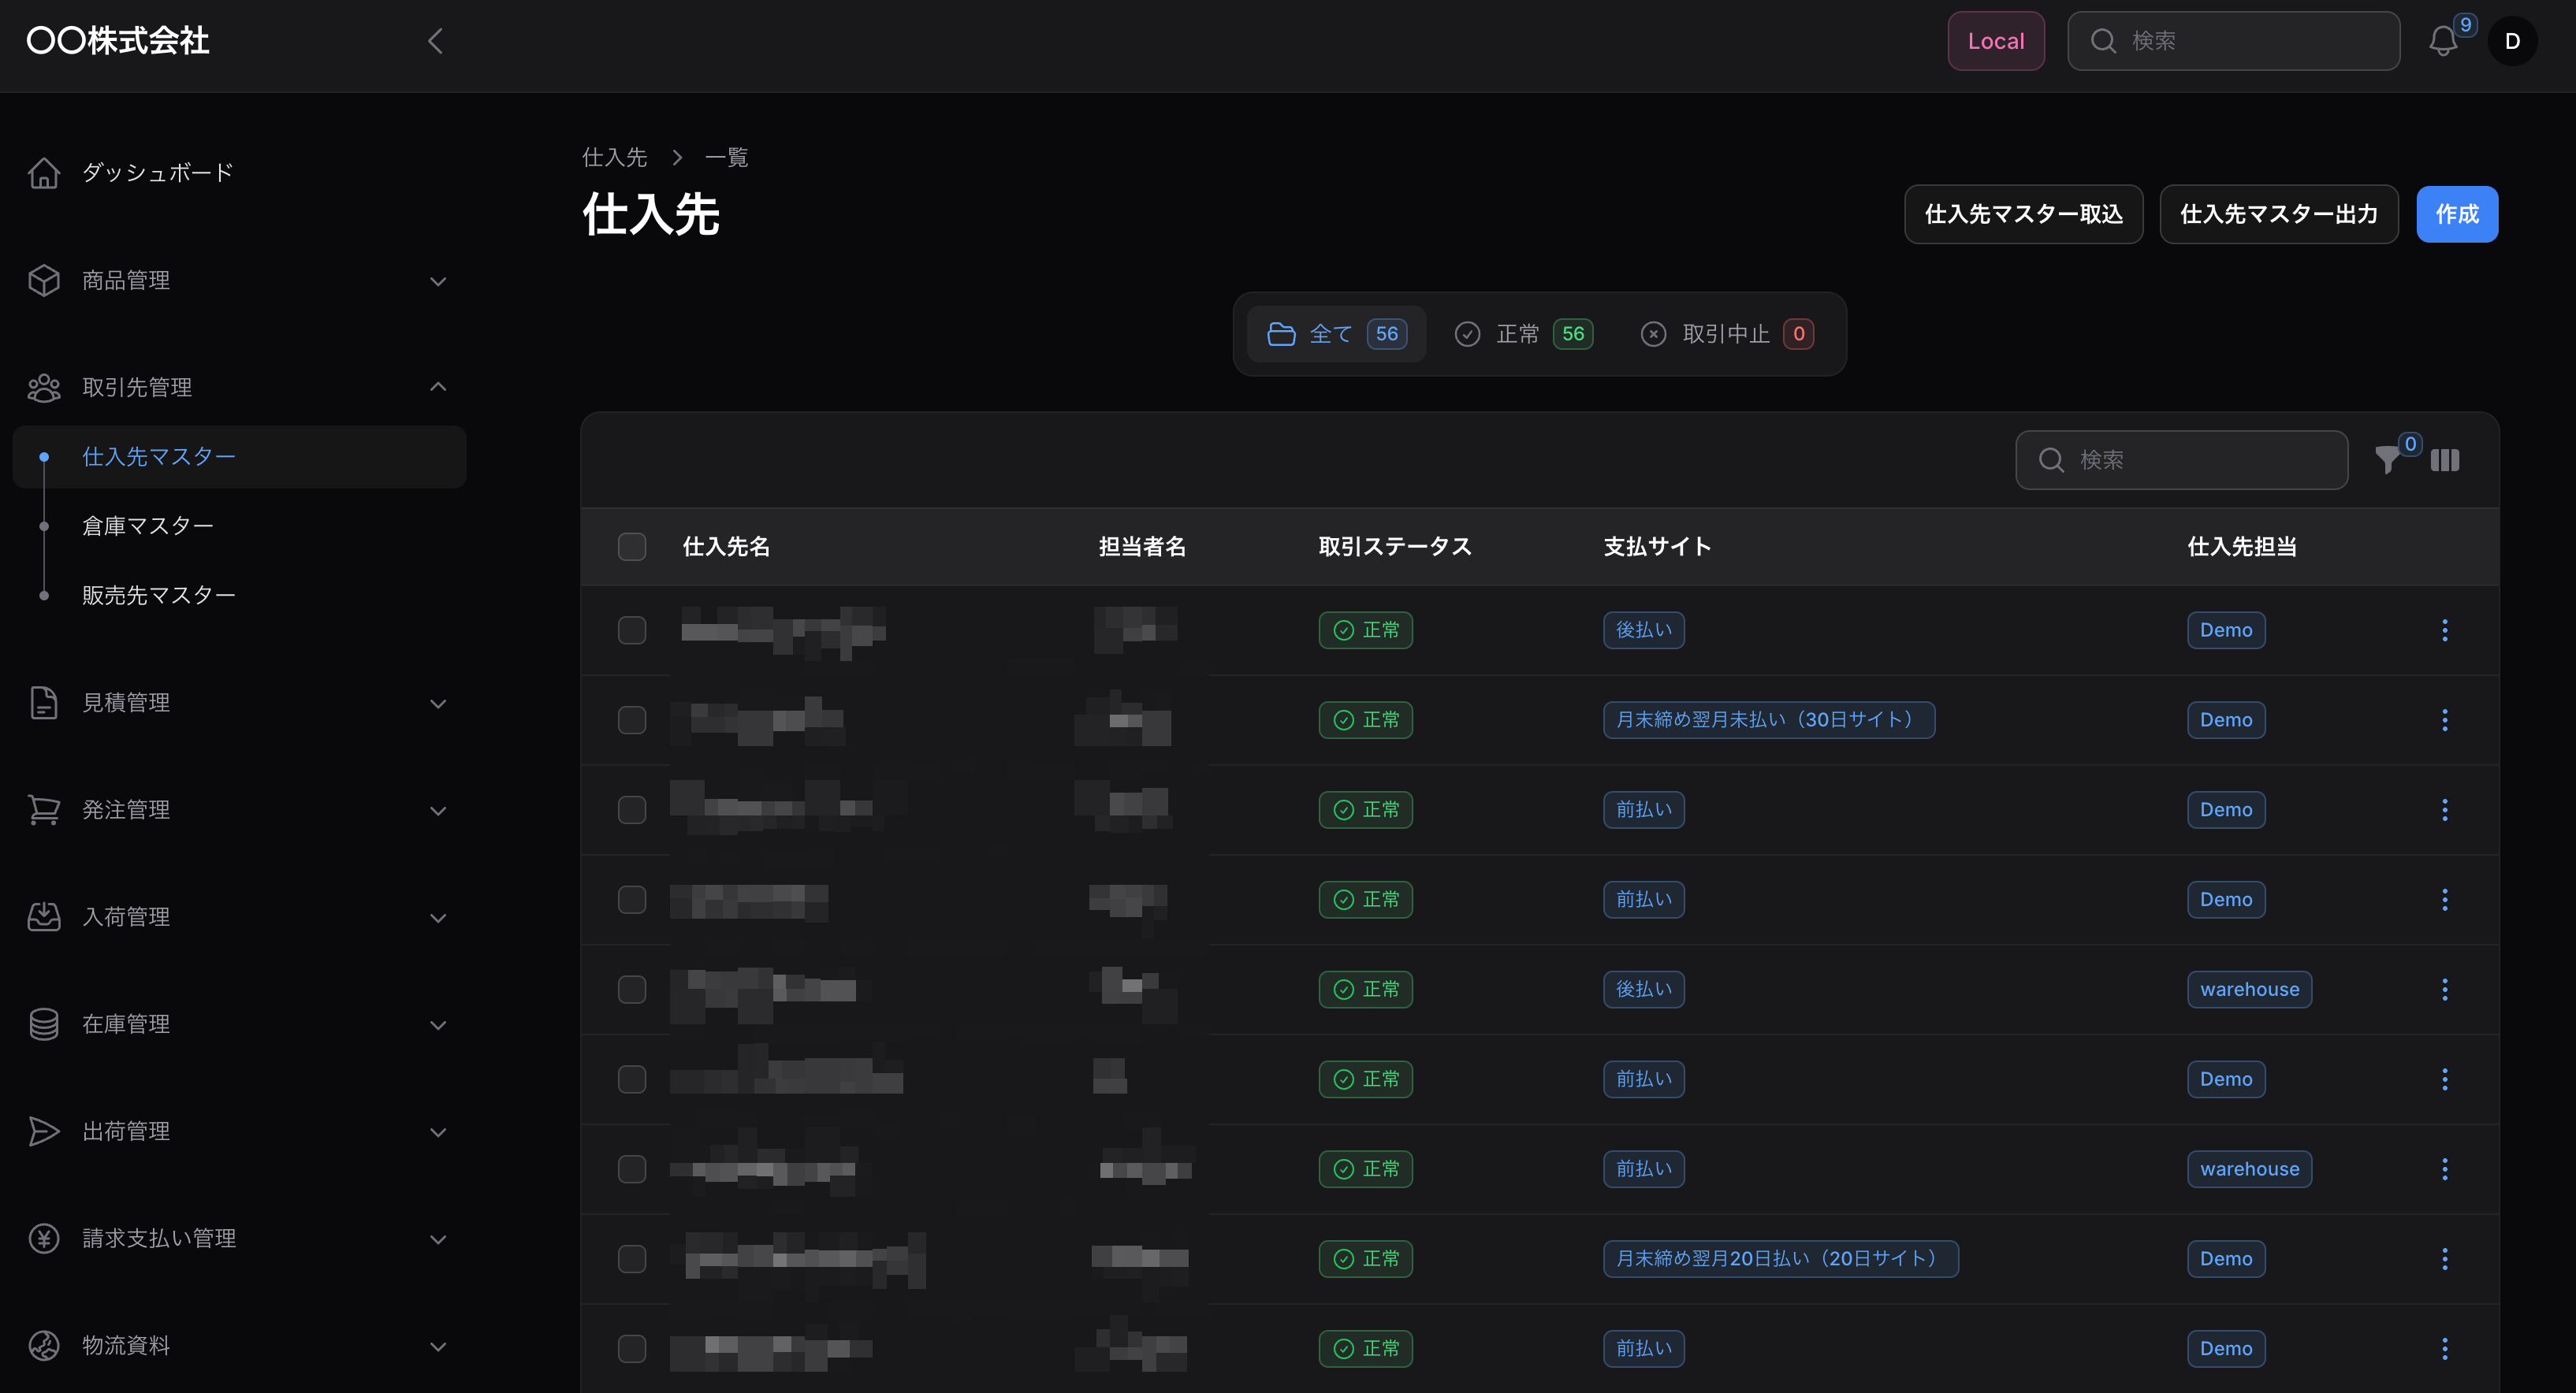Click the 取引先管理 people icon
2576x1393 pixels.
click(44, 388)
